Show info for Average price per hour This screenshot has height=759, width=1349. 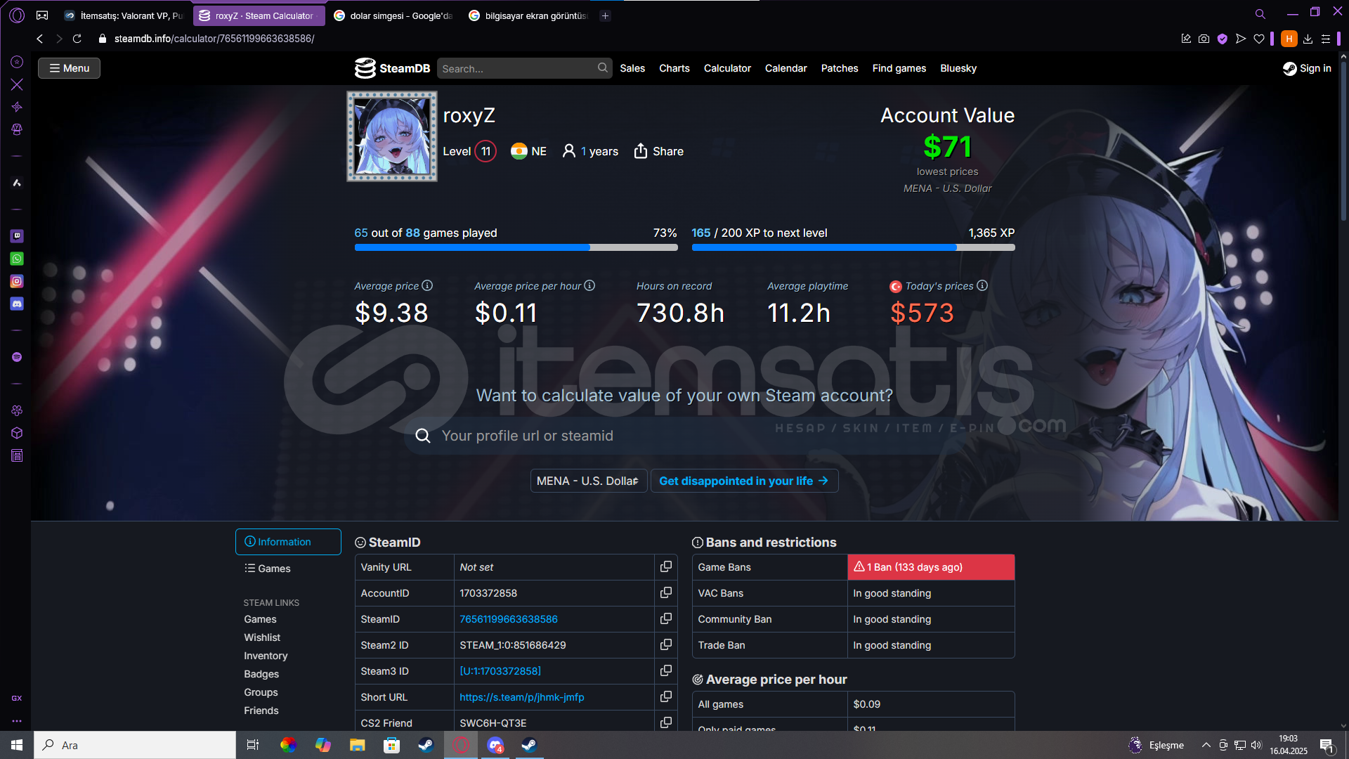(589, 285)
